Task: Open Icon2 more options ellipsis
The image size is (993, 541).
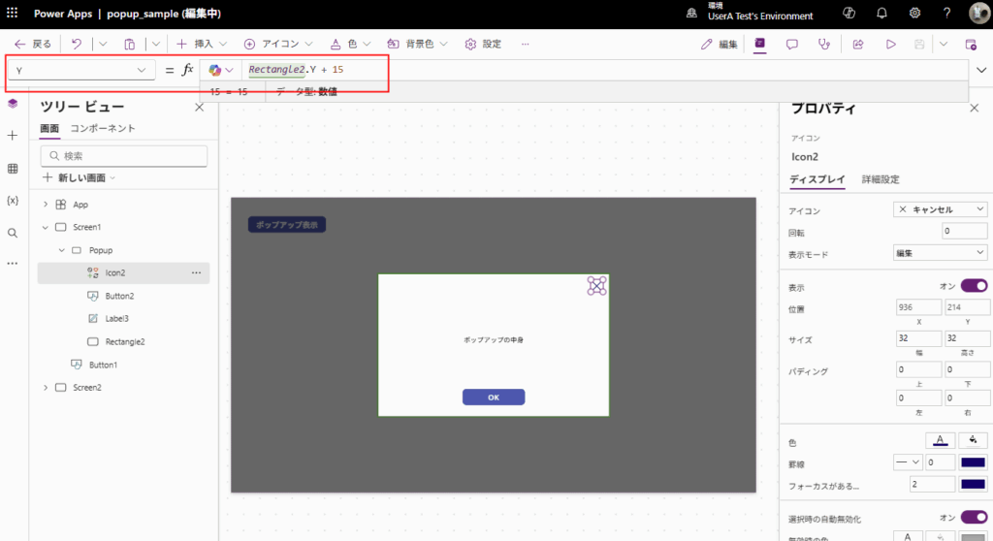Action: (x=196, y=273)
